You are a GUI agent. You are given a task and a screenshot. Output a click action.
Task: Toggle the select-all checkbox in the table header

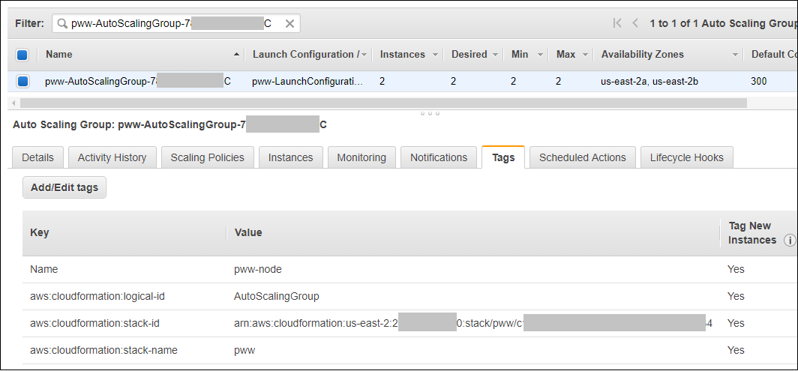pyautogui.click(x=22, y=55)
